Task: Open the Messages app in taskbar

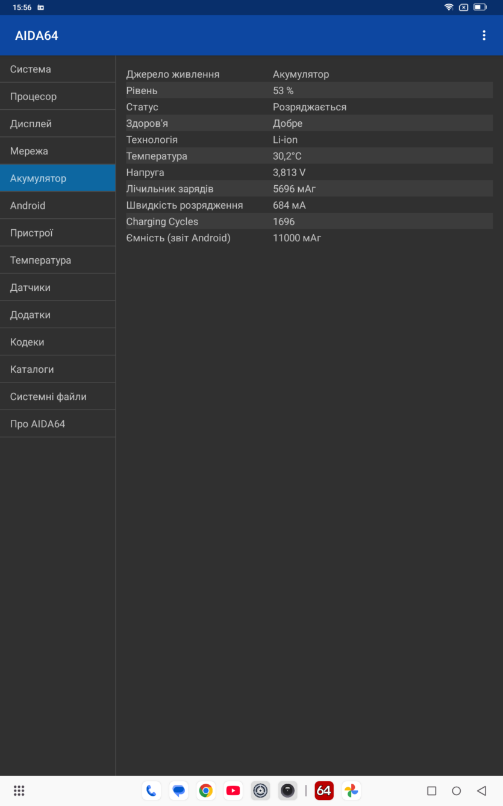Action: click(x=178, y=791)
